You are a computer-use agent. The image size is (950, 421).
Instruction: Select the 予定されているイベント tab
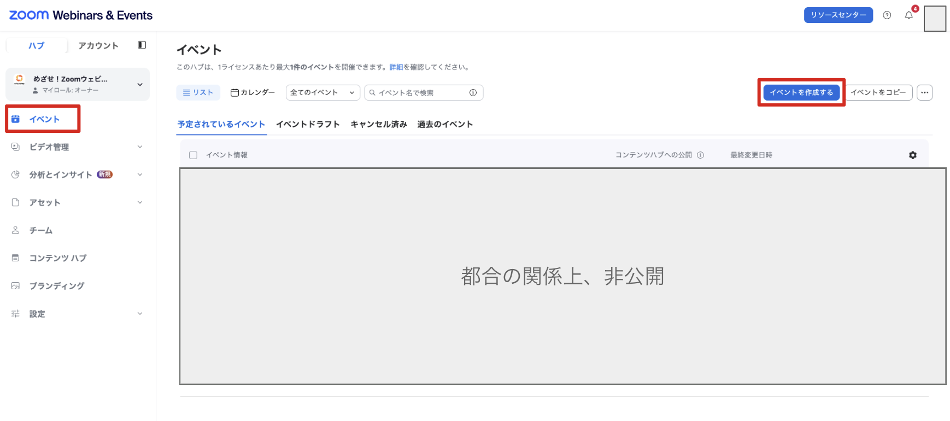(x=221, y=124)
